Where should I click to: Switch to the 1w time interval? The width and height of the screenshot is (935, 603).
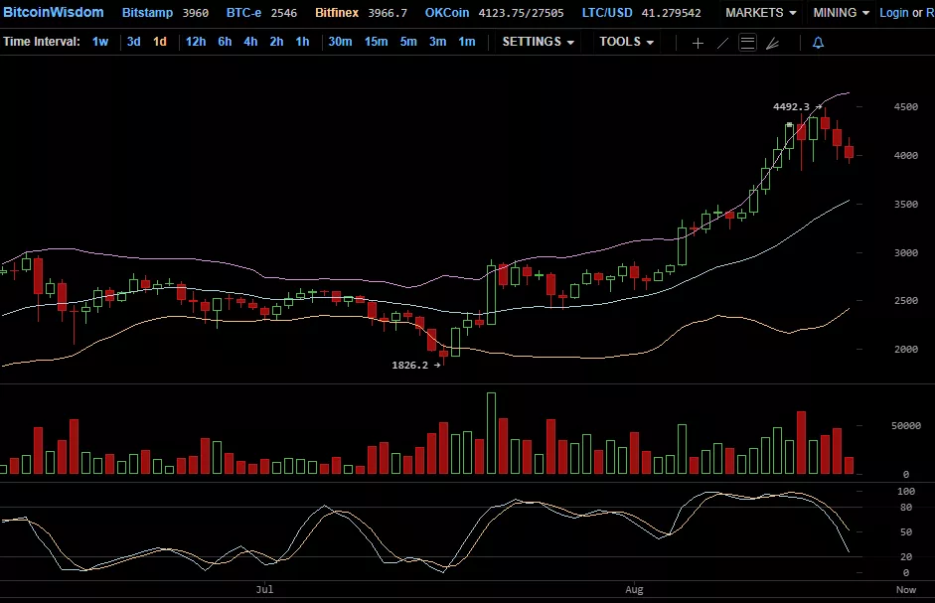click(x=100, y=42)
